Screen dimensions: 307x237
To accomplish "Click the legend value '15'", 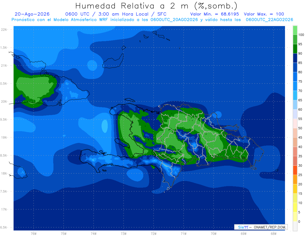I will click(x=300, y=194).
